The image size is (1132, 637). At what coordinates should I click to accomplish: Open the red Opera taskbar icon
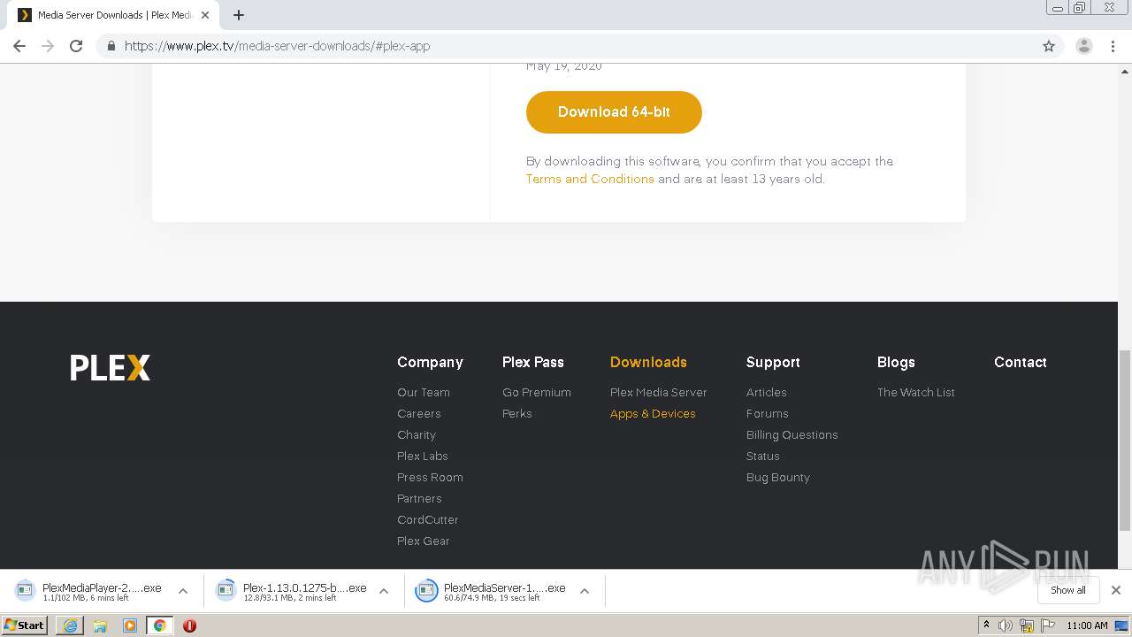pos(189,625)
